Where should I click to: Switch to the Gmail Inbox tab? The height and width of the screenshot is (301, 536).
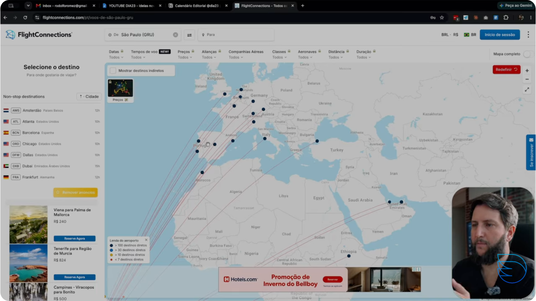tap(65, 6)
